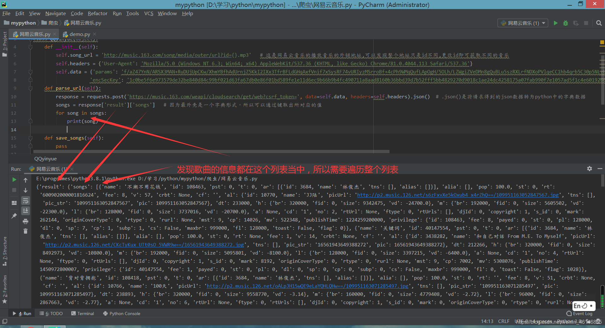Restore layout icon in the Run panel
Image resolution: width=605 pixels, height=328 pixels.
(x=14, y=203)
